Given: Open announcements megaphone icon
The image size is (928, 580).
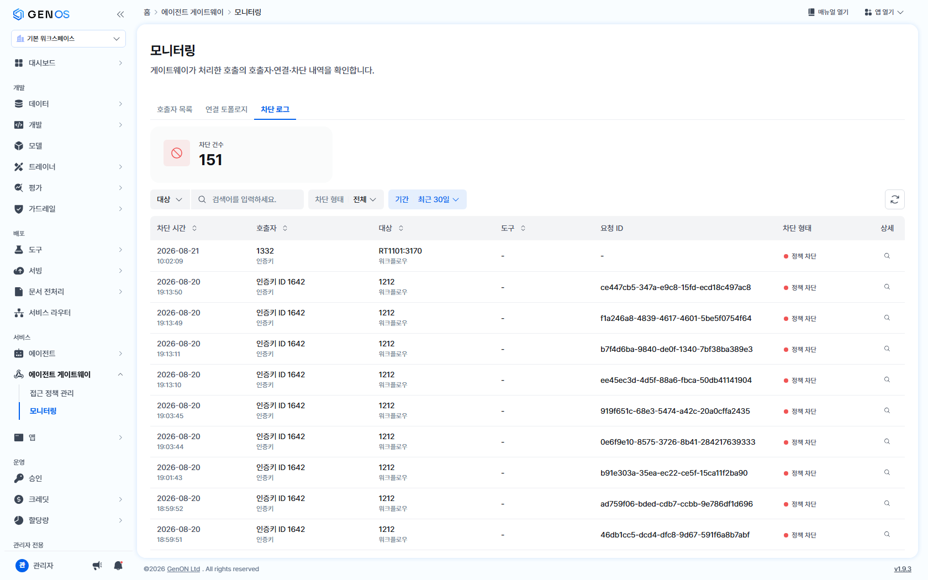Looking at the screenshot, I should click(97, 566).
